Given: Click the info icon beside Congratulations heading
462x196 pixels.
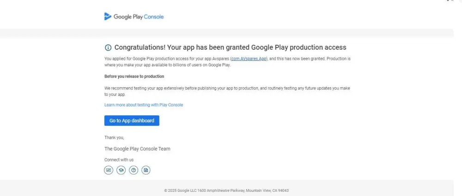Looking at the screenshot, I should [108, 48].
